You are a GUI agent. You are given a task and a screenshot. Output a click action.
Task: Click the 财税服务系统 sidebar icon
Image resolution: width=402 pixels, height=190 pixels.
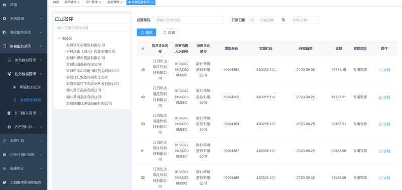click(4, 46)
